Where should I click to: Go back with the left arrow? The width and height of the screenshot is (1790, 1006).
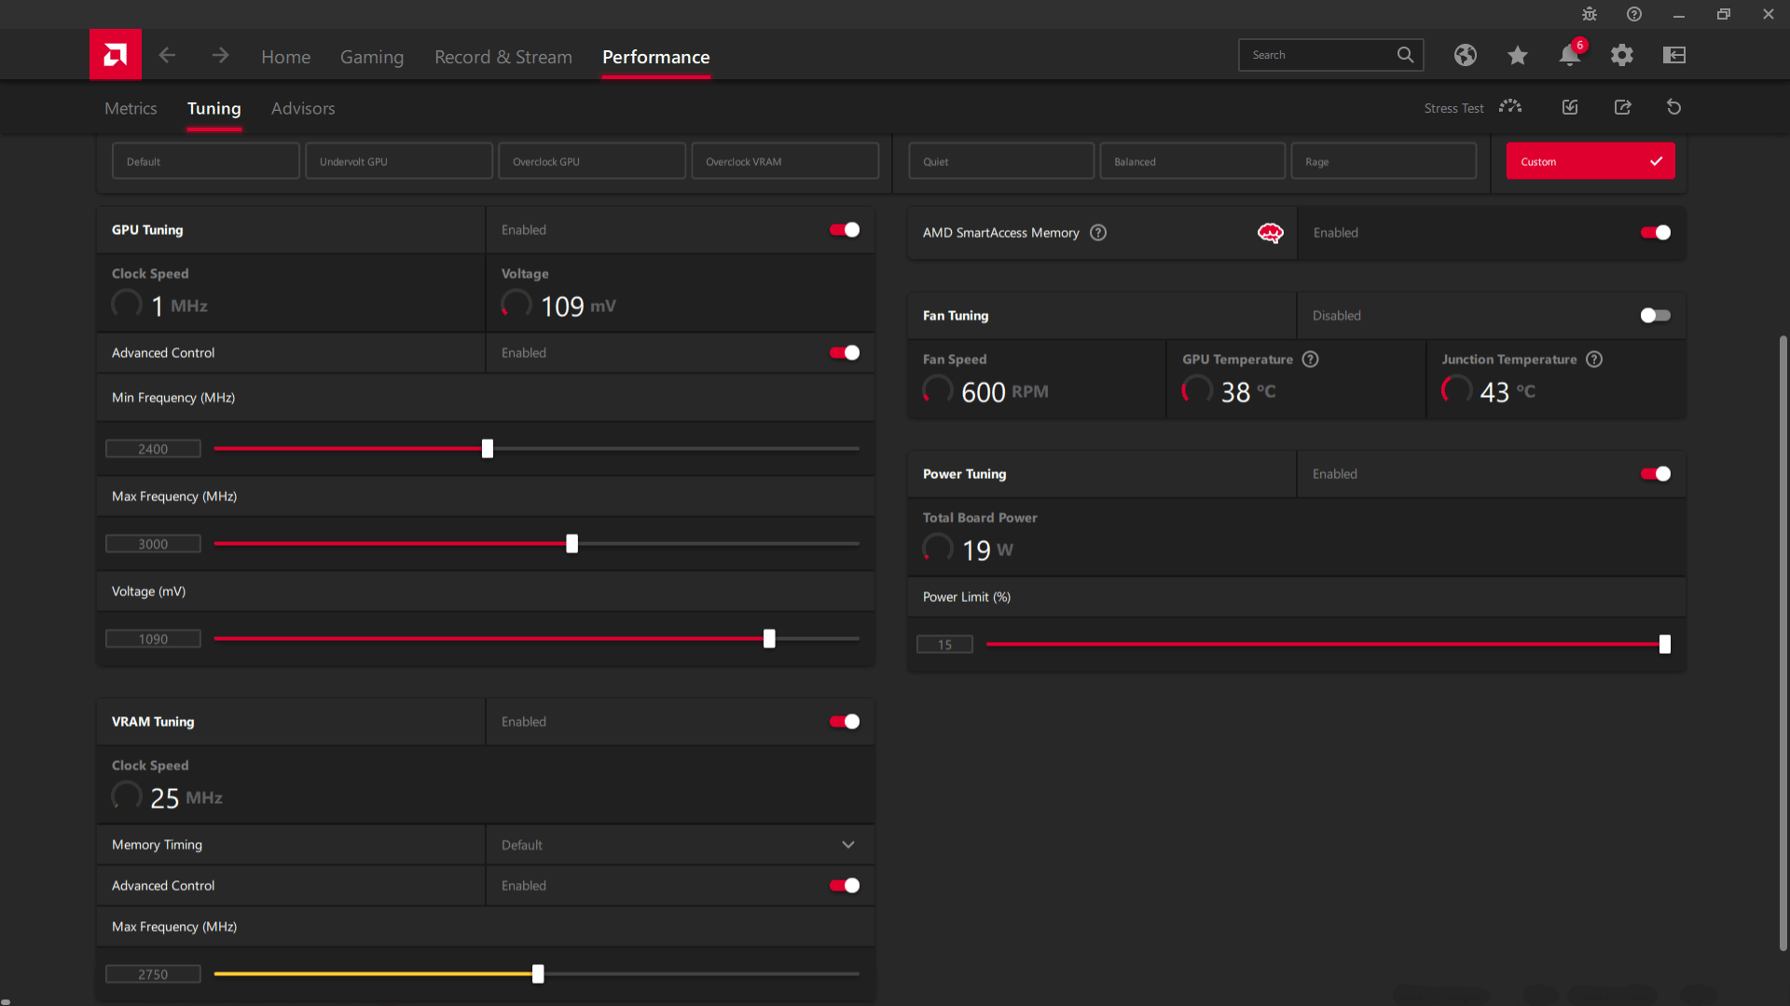[x=167, y=55]
